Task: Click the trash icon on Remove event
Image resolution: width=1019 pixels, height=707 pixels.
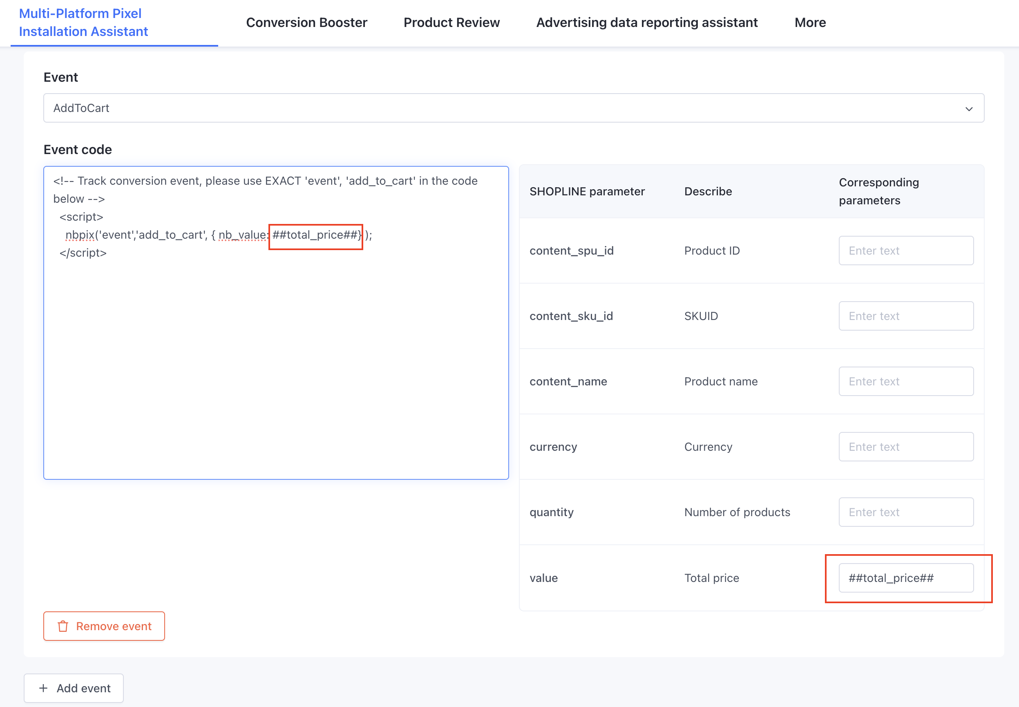Action: (63, 626)
